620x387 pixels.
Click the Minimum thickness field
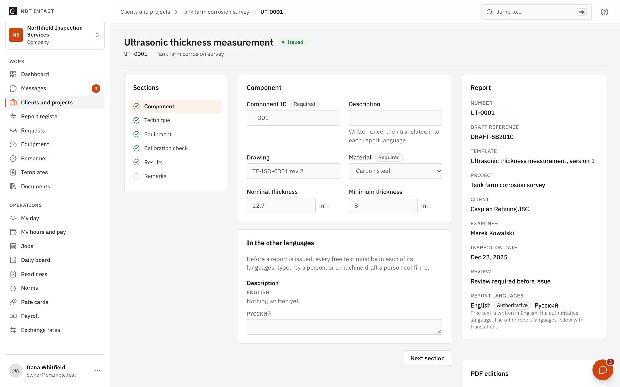[383, 206]
